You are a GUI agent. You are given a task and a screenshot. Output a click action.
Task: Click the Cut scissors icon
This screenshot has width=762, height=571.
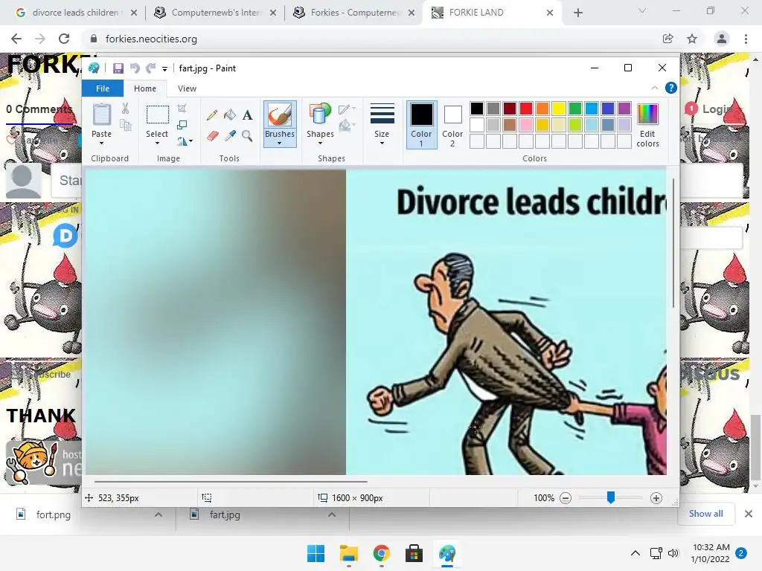coord(125,109)
